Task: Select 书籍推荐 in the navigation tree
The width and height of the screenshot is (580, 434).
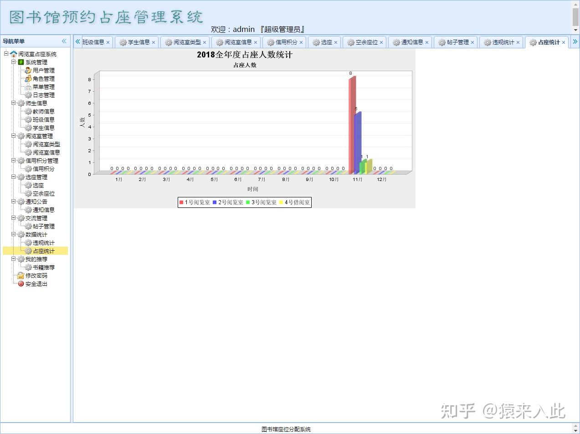Action: (44, 267)
